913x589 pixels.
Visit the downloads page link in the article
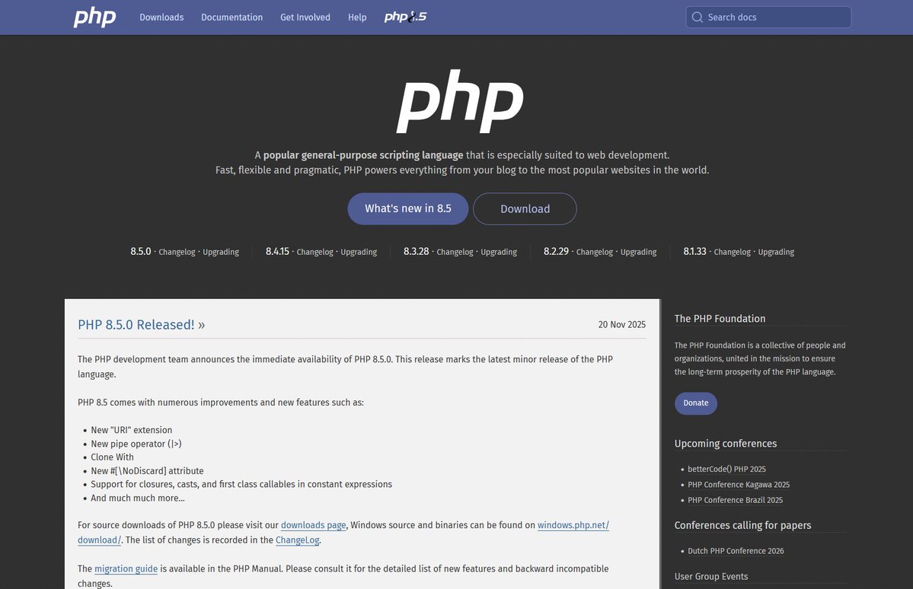tap(314, 524)
